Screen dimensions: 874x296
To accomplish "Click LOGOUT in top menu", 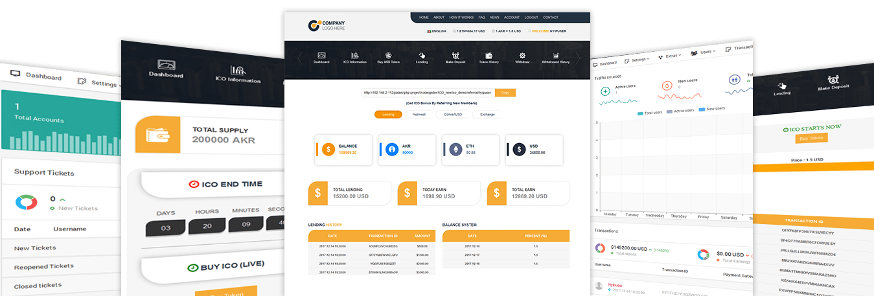I will coord(531,17).
